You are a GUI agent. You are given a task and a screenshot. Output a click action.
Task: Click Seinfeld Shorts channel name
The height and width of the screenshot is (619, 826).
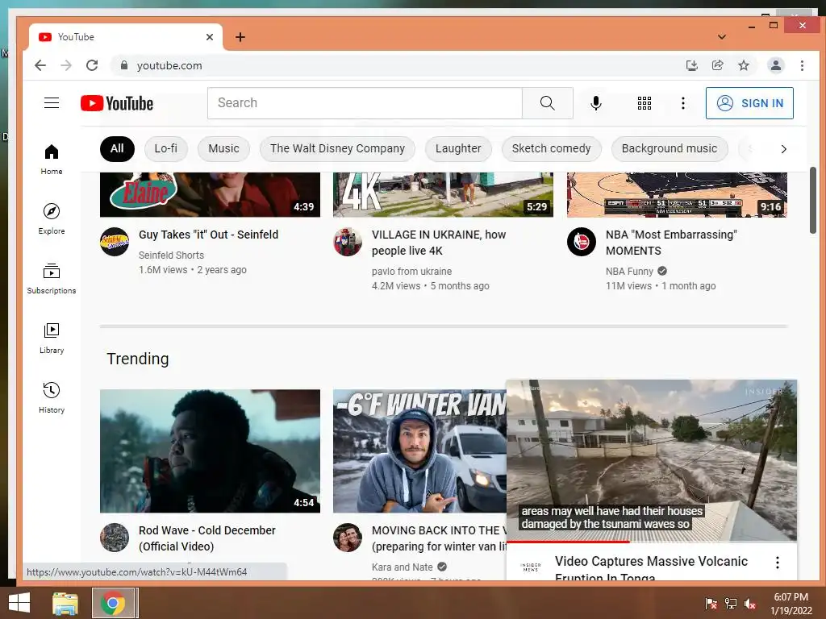[x=171, y=255]
